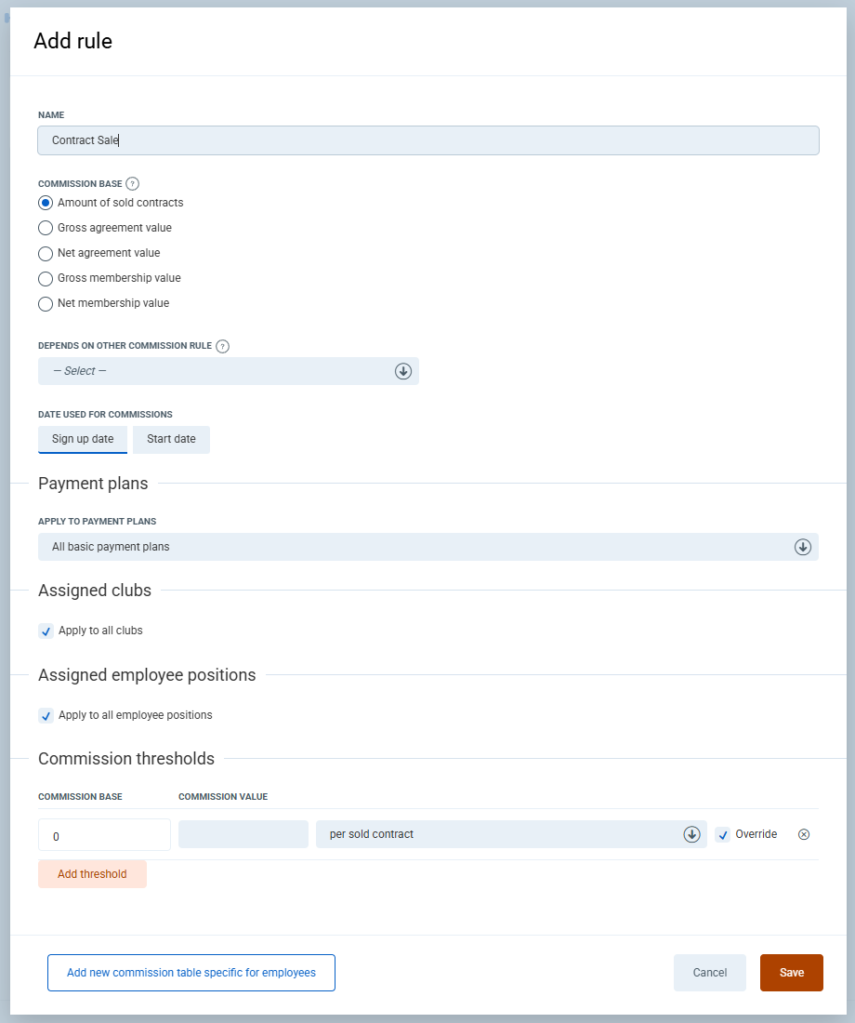Click arrow icon in payment plans field
Image resolution: width=855 pixels, height=1023 pixels.
pyautogui.click(x=803, y=547)
